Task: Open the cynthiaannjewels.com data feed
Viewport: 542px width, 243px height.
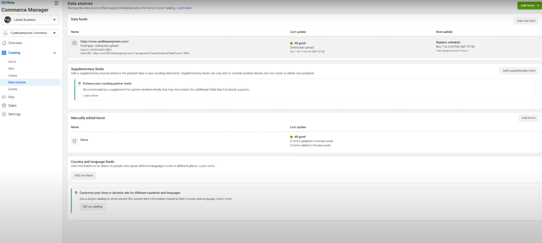Action: 104,42
